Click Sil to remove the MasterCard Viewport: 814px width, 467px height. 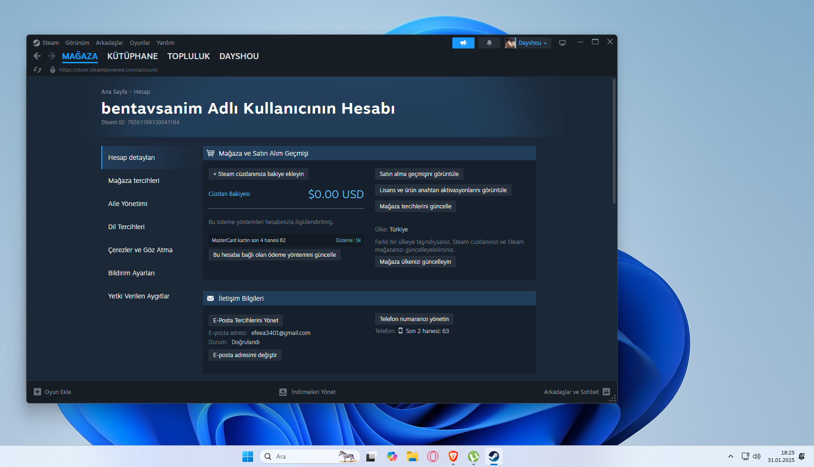pyautogui.click(x=358, y=240)
